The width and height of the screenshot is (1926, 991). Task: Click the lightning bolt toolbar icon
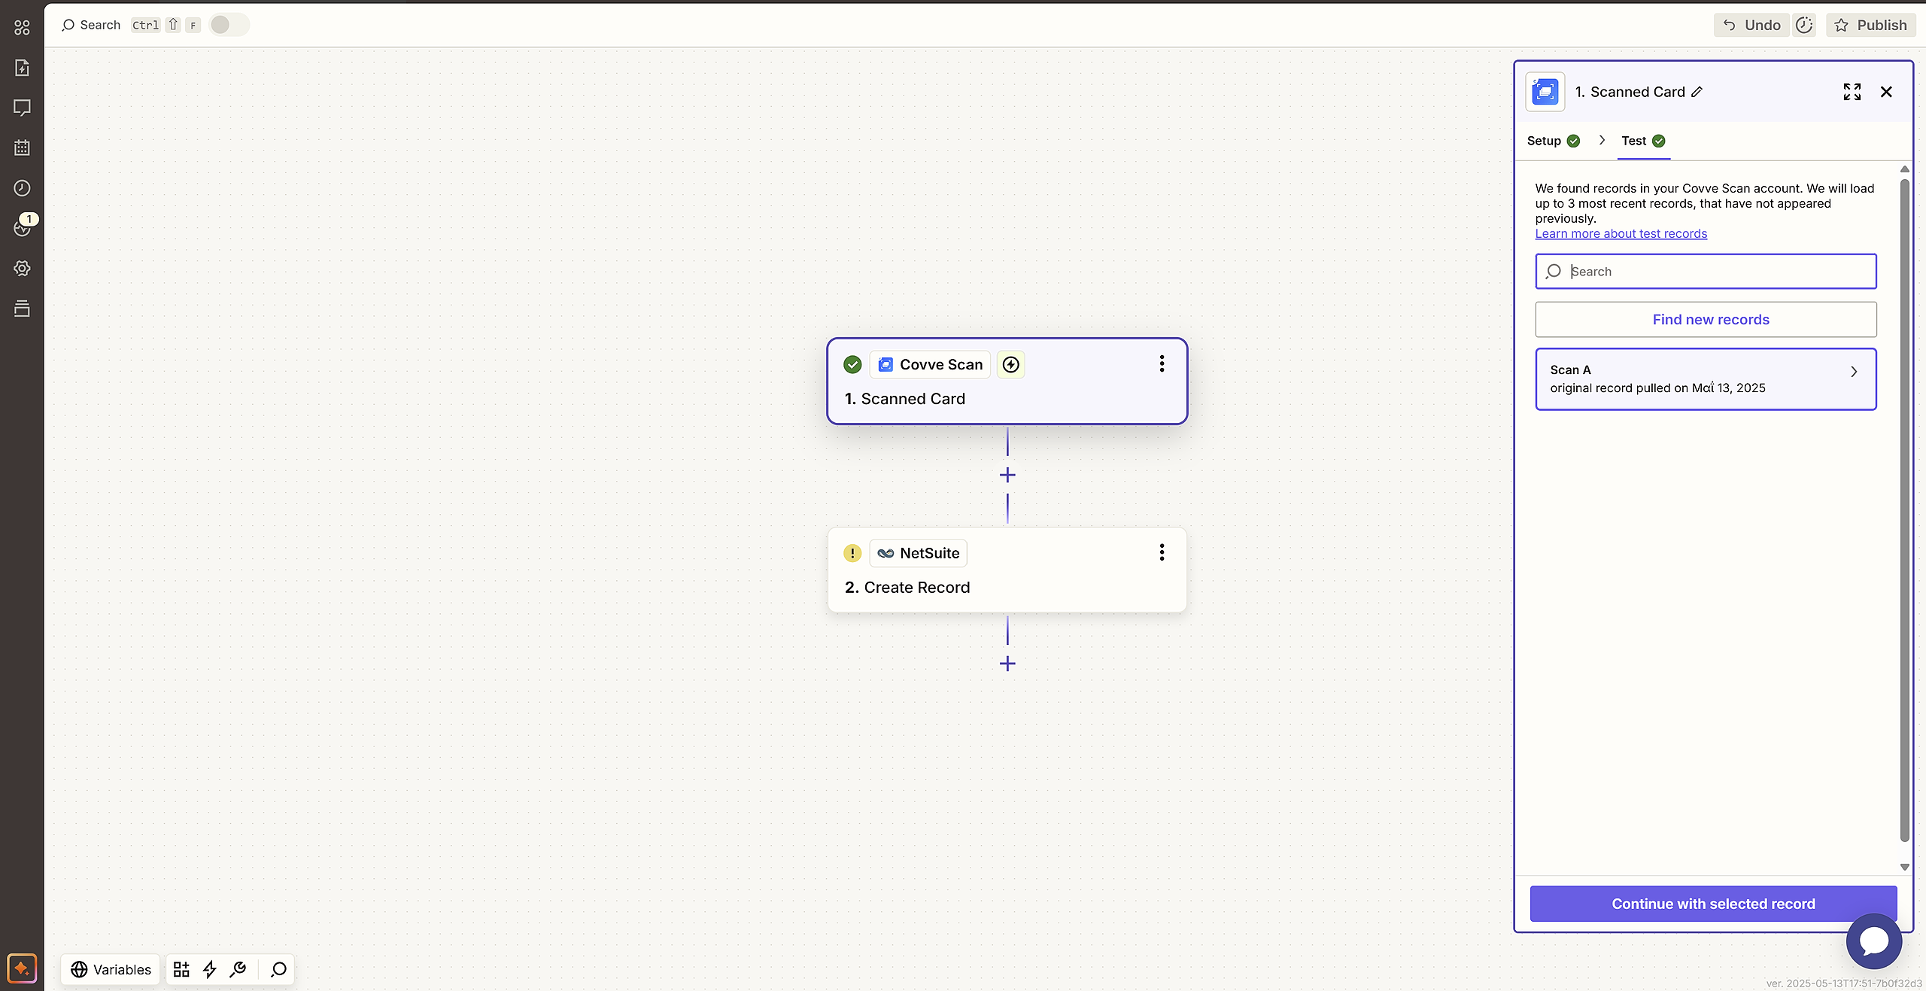coord(210,969)
